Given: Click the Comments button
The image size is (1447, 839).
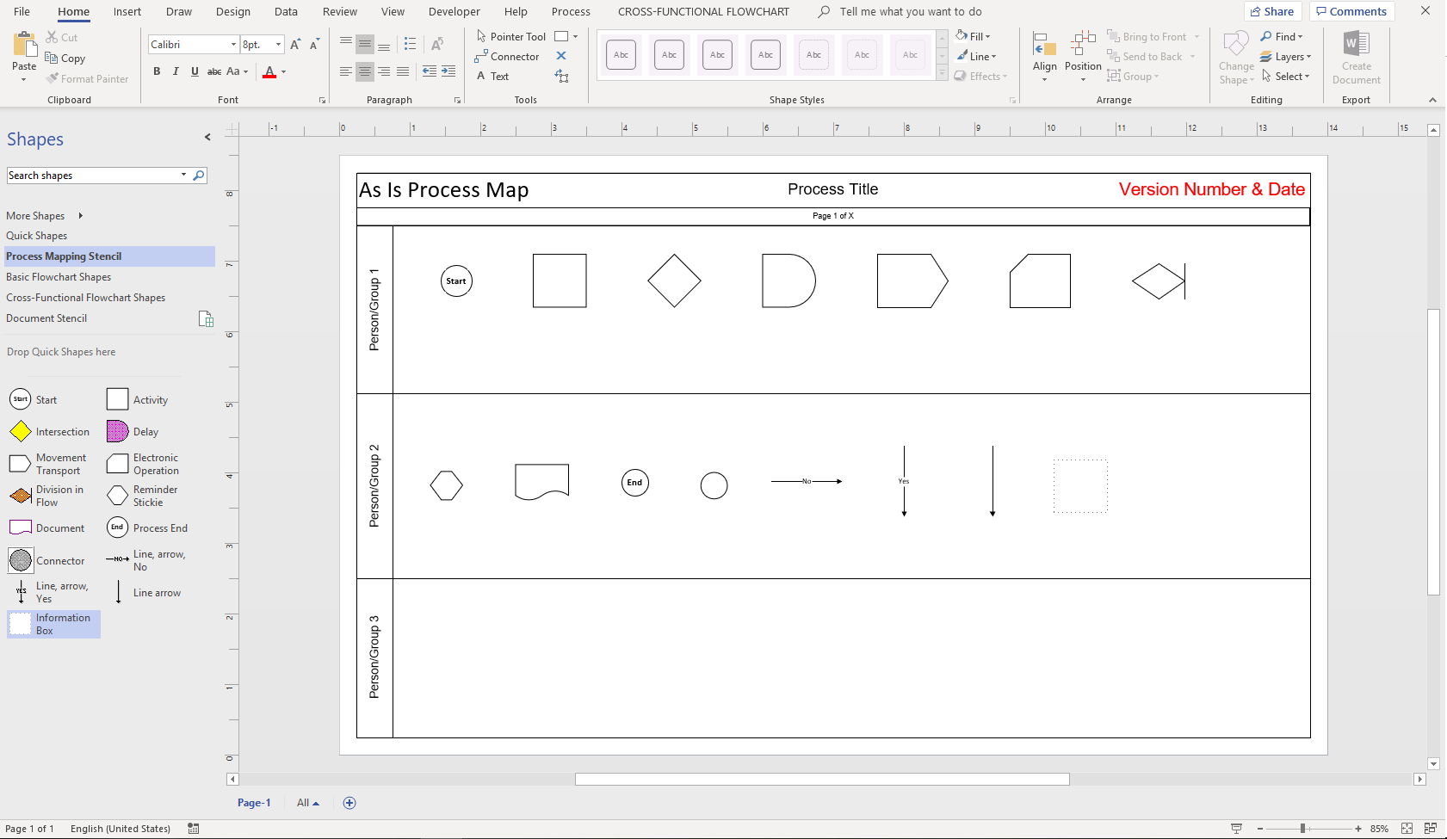Looking at the screenshot, I should [1351, 12].
